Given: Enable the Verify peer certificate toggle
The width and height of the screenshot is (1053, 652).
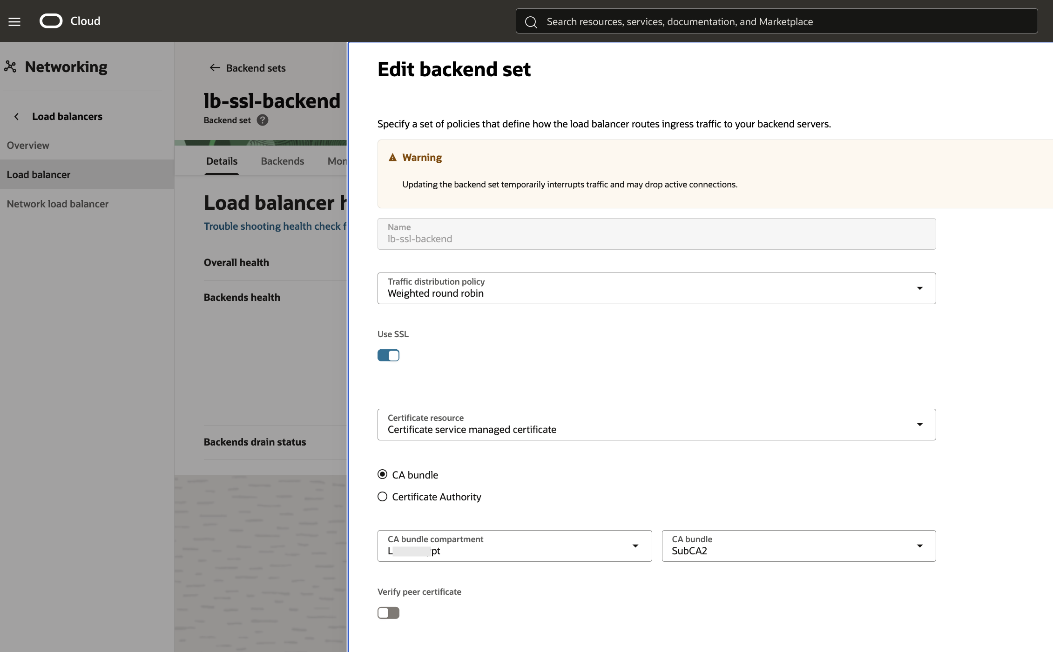Looking at the screenshot, I should [388, 612].
